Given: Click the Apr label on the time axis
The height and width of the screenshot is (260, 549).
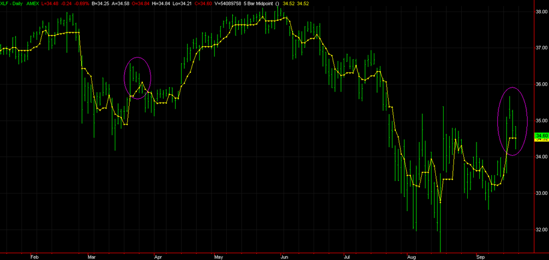Looking at the screenshot, I should (x=158, y=257).
